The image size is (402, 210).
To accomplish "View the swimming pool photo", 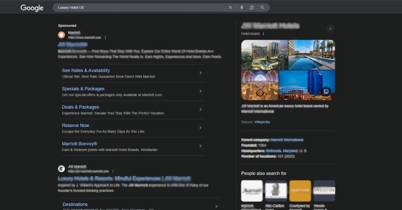I will [312, 55].
